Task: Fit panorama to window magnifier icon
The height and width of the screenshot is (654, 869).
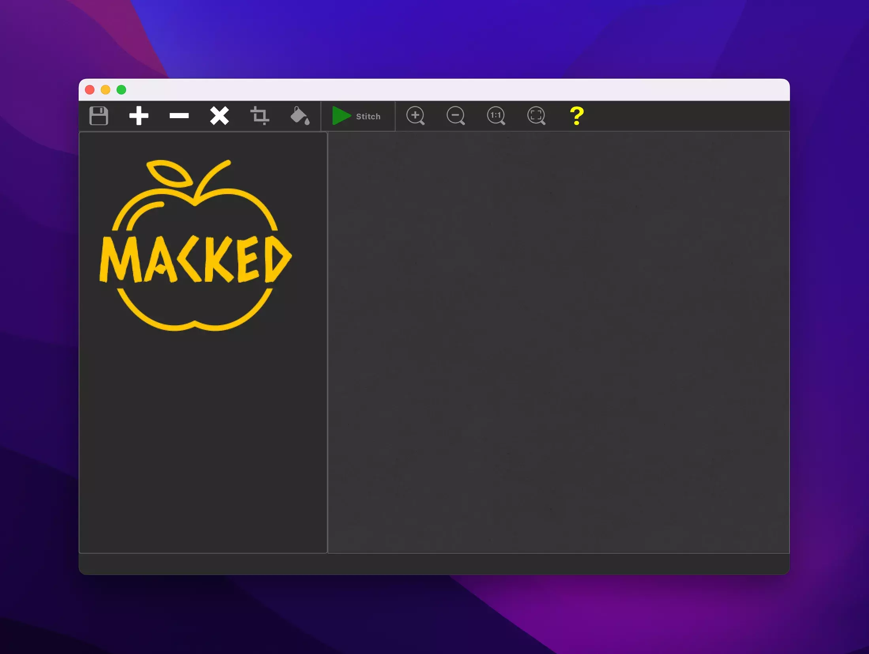Action: click(536, 116)
